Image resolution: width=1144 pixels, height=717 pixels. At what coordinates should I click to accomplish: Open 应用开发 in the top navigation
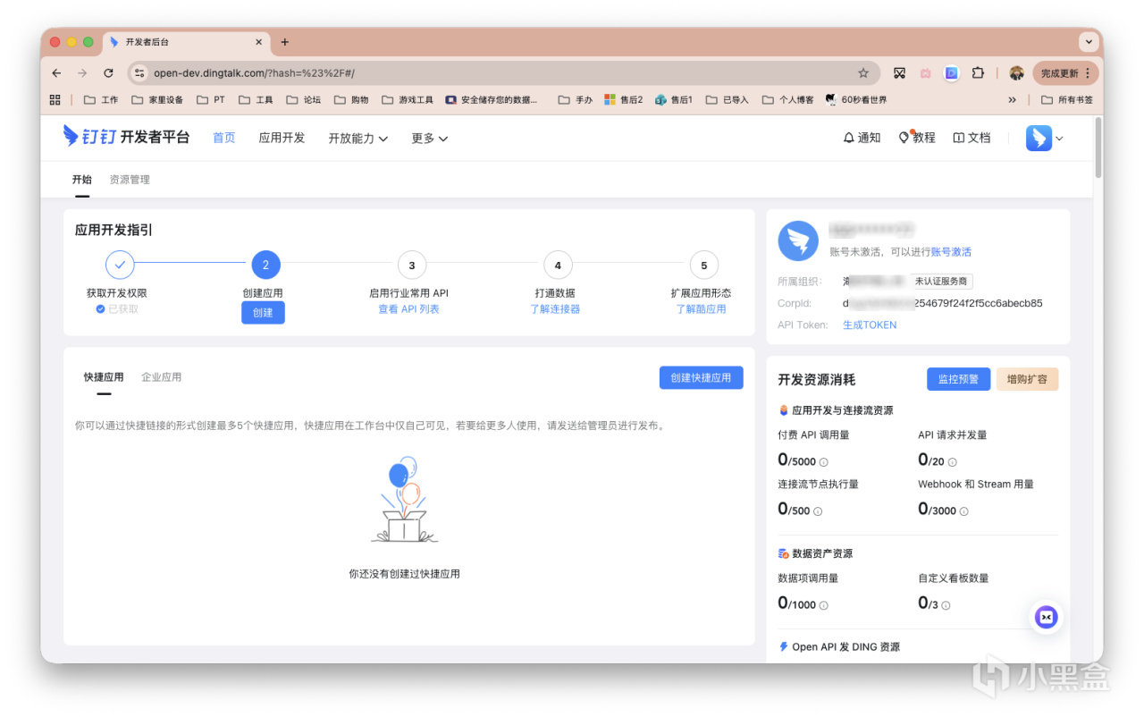282,138
